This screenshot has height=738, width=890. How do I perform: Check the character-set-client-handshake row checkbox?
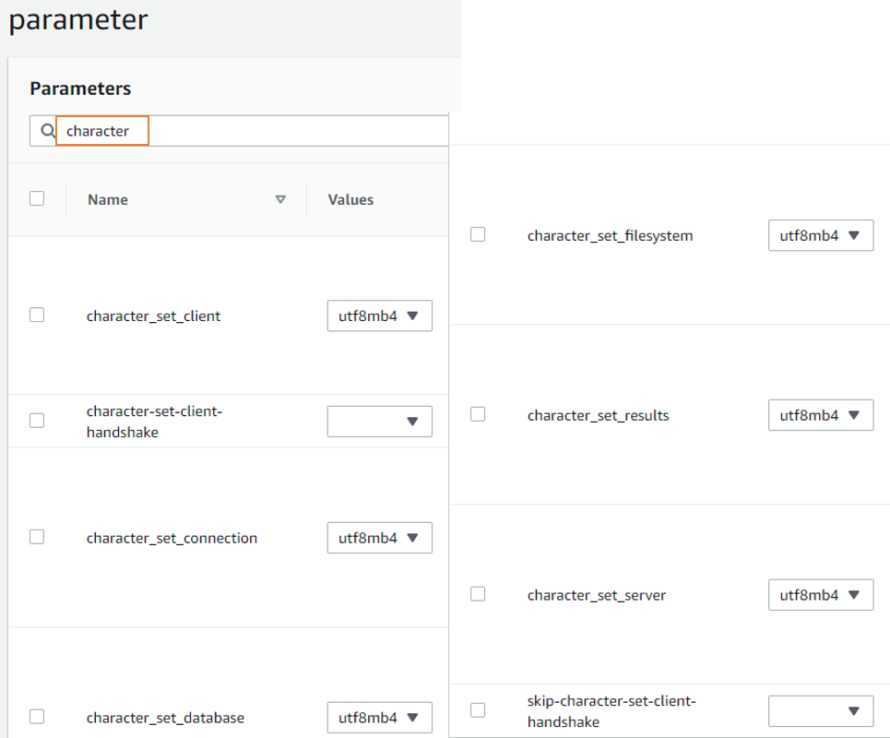(x=37, y=421)
